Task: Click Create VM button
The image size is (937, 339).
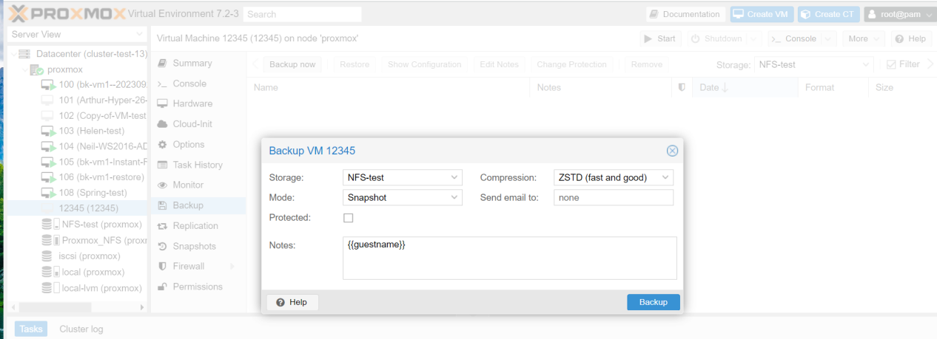Action: (762, 14)
